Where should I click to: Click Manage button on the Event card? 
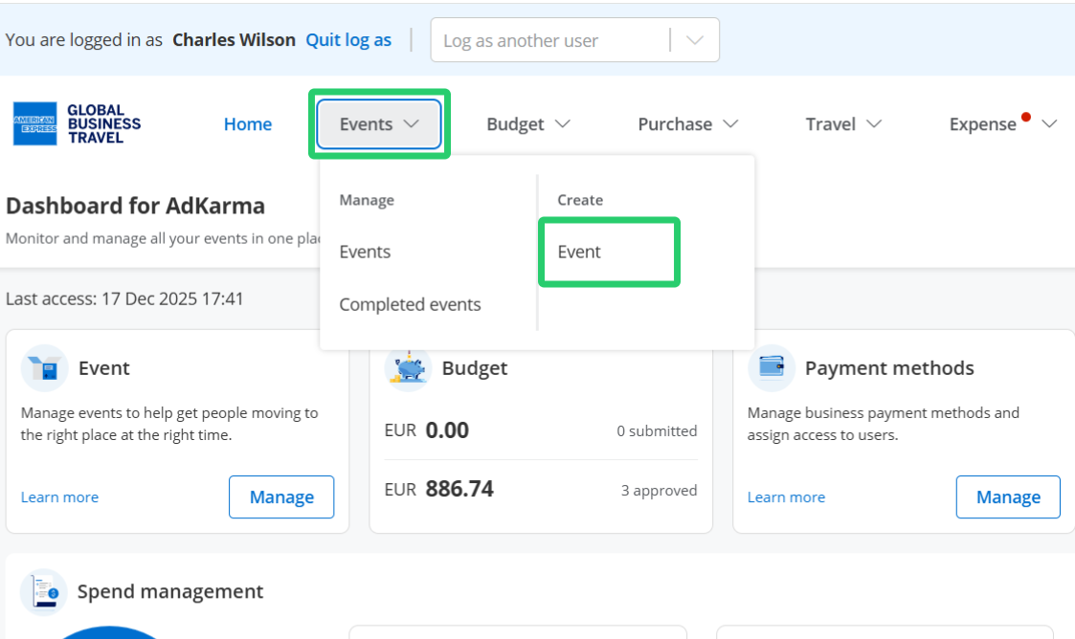tap(281, 497)
